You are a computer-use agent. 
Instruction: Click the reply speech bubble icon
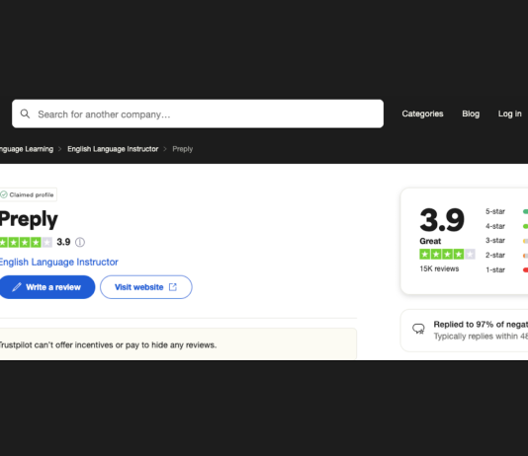tap(418, 329)
